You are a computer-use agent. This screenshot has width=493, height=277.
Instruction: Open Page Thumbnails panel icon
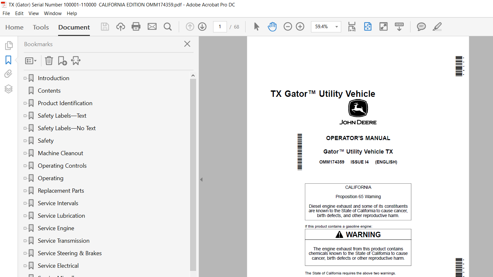(x=9, y=46)
